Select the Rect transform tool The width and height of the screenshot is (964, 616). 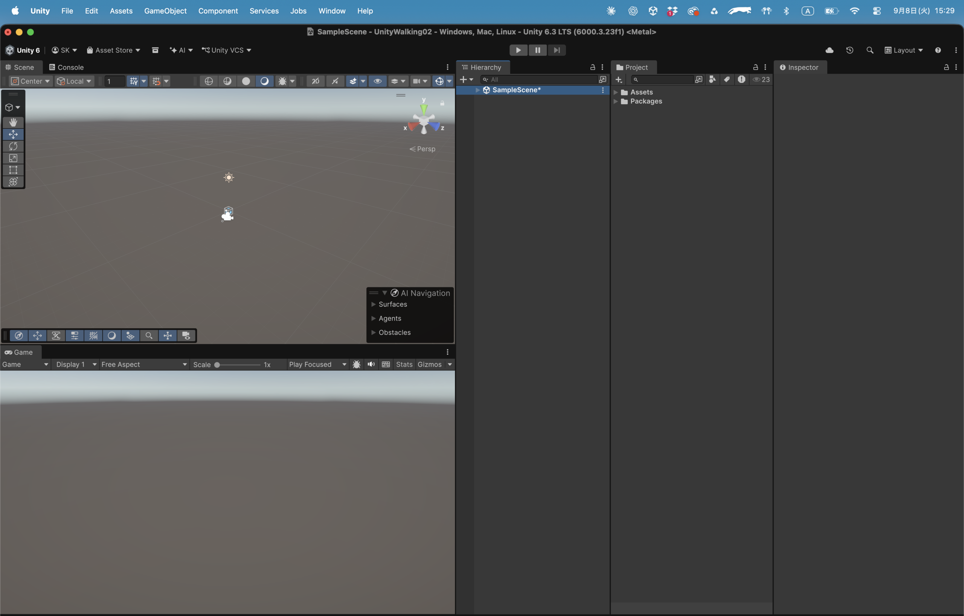(x=13, y=170)
